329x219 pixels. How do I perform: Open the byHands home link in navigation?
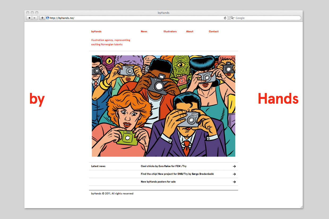point(96,32)
